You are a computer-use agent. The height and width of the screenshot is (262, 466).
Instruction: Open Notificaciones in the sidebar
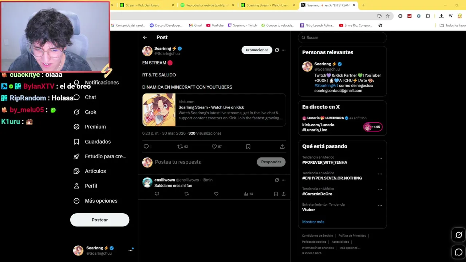96,83
